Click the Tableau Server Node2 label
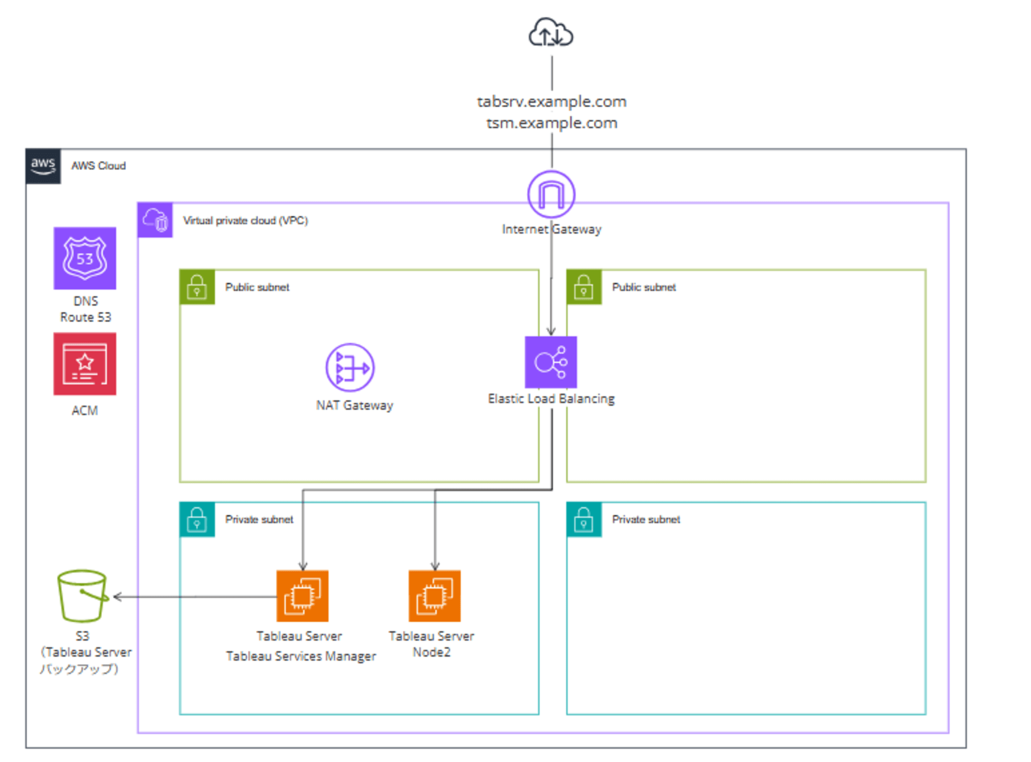Viewport: 1031px width, 762px height. 431,644
